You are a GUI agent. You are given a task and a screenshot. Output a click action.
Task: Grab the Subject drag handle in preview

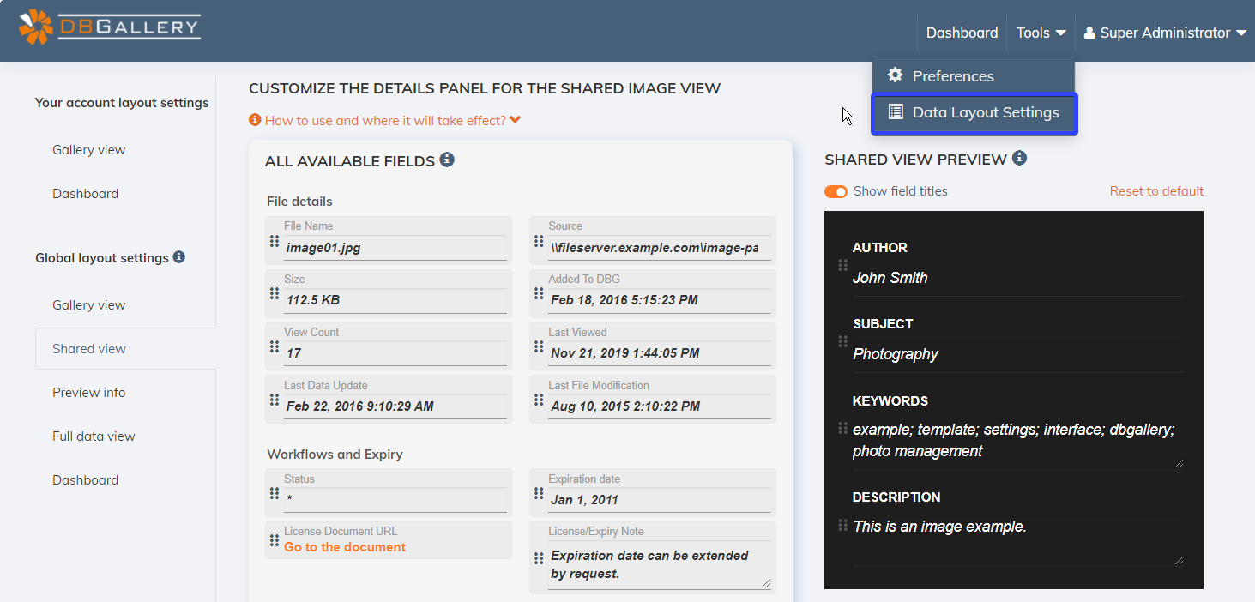(x=842, y=342)
